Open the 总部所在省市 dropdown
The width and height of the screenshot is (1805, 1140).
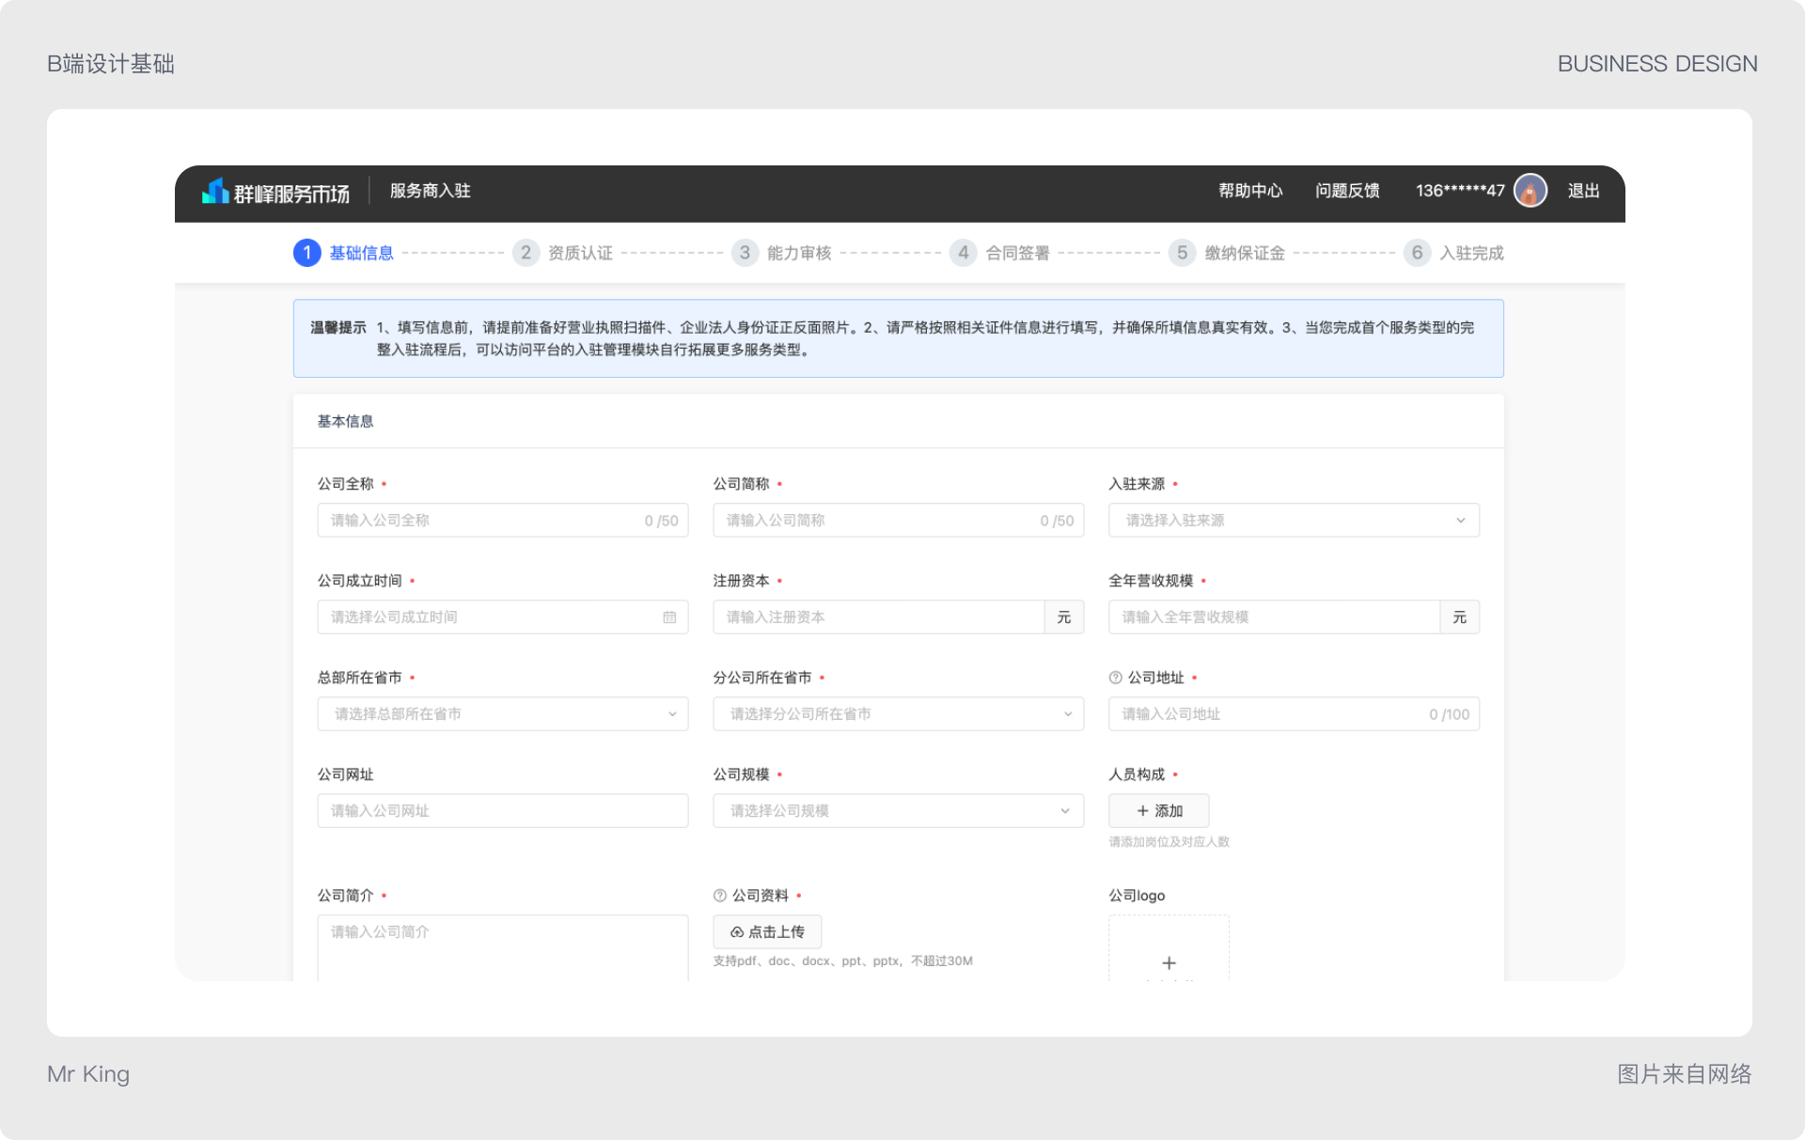coord(503,714)
